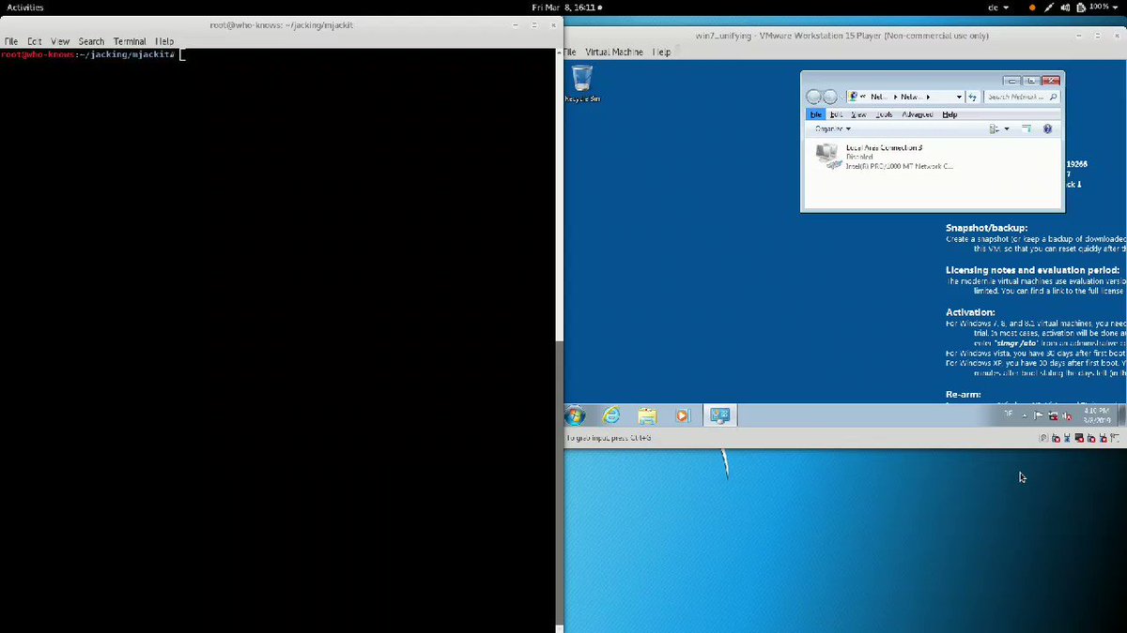Open Network Connections View menu
The image size is (1127, 633).
click(x=858, y=114)
